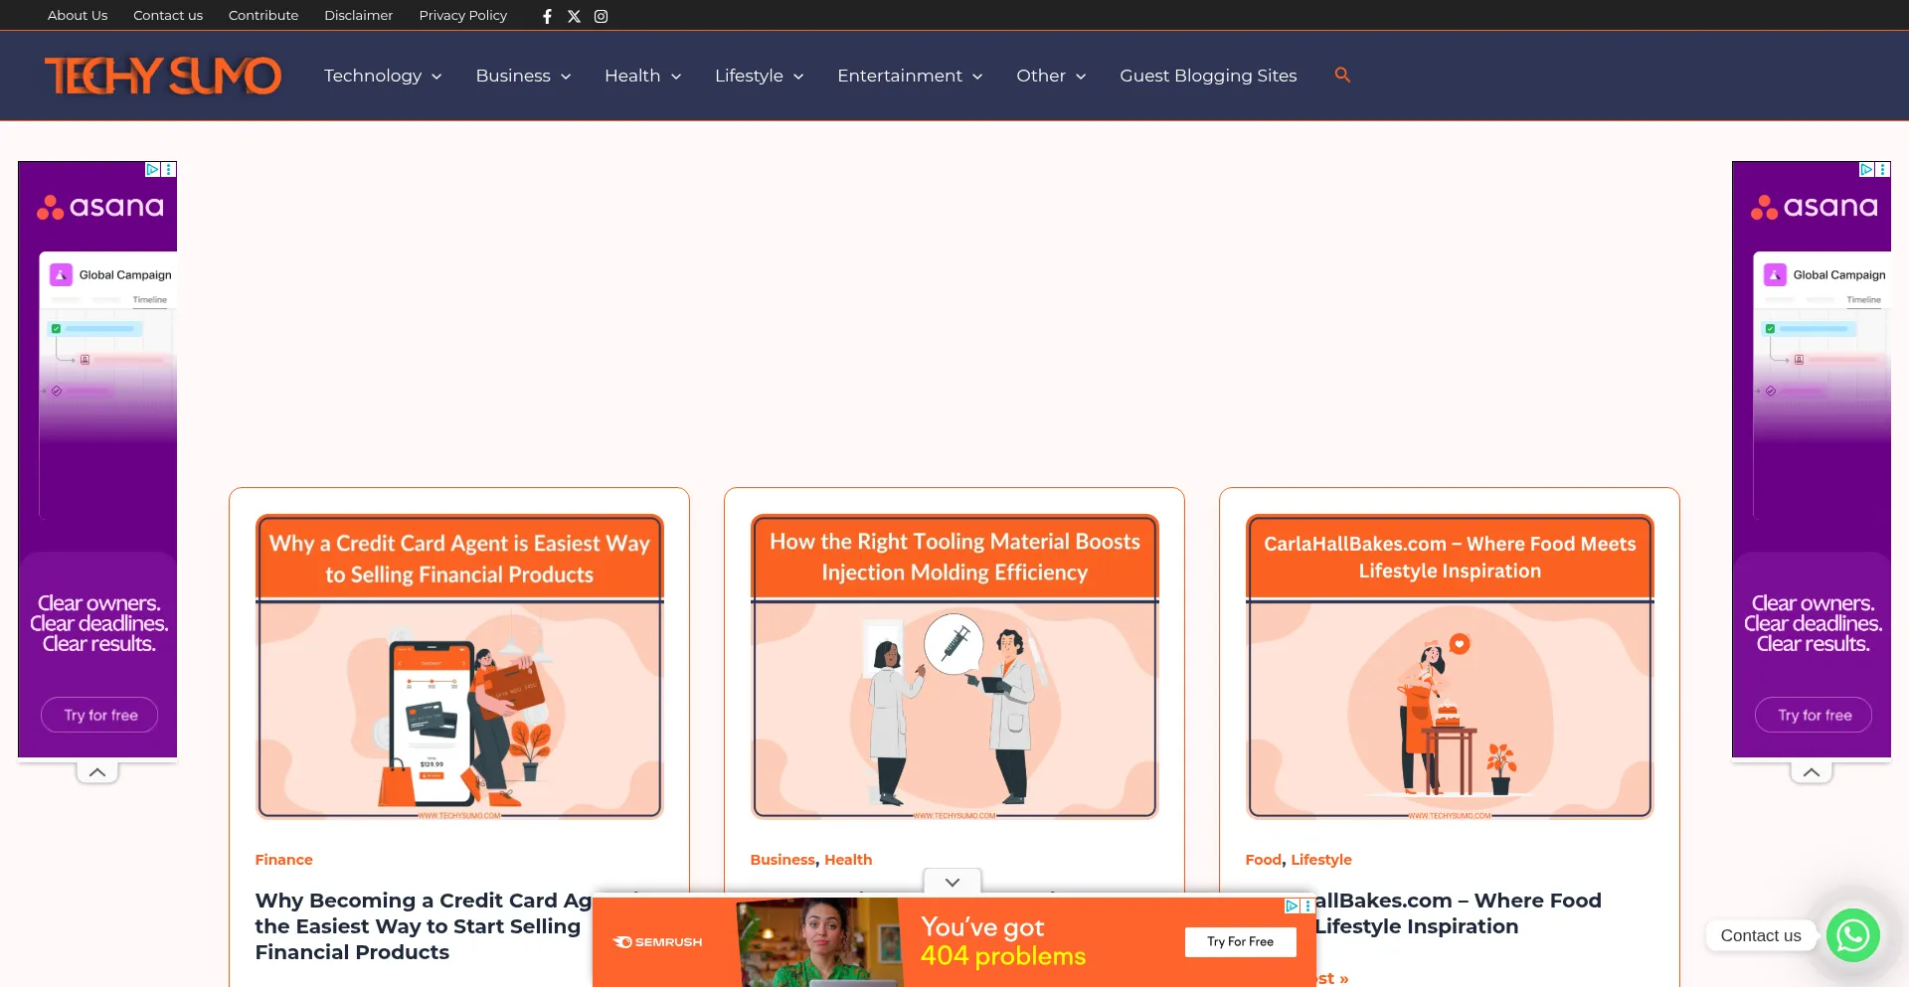
Task: Collapse the right sidebar ad with chevron
Action: [1812, 772]
